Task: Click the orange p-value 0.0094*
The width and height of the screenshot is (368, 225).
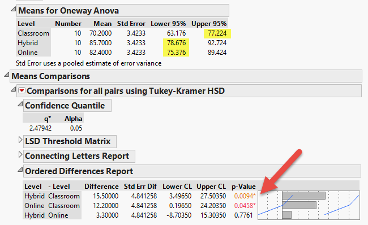Action: pos(245,196)
